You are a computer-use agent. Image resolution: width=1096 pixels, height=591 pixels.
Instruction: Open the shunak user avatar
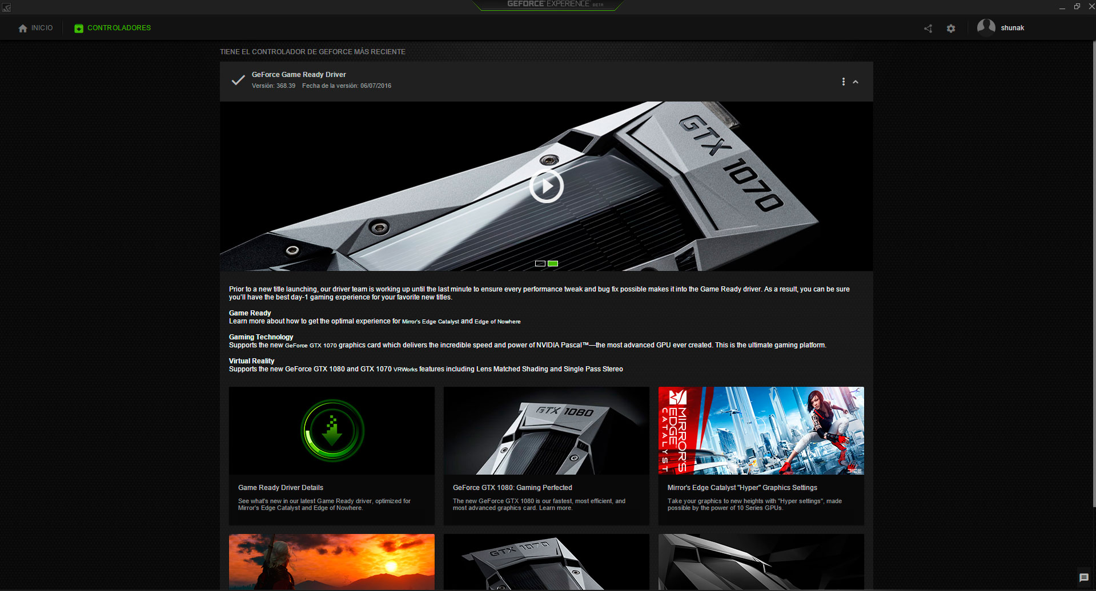[986, 27]
